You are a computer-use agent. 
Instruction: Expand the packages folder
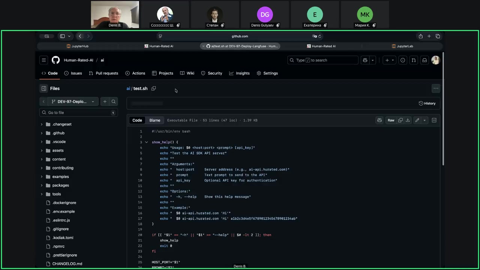[42, 185]
